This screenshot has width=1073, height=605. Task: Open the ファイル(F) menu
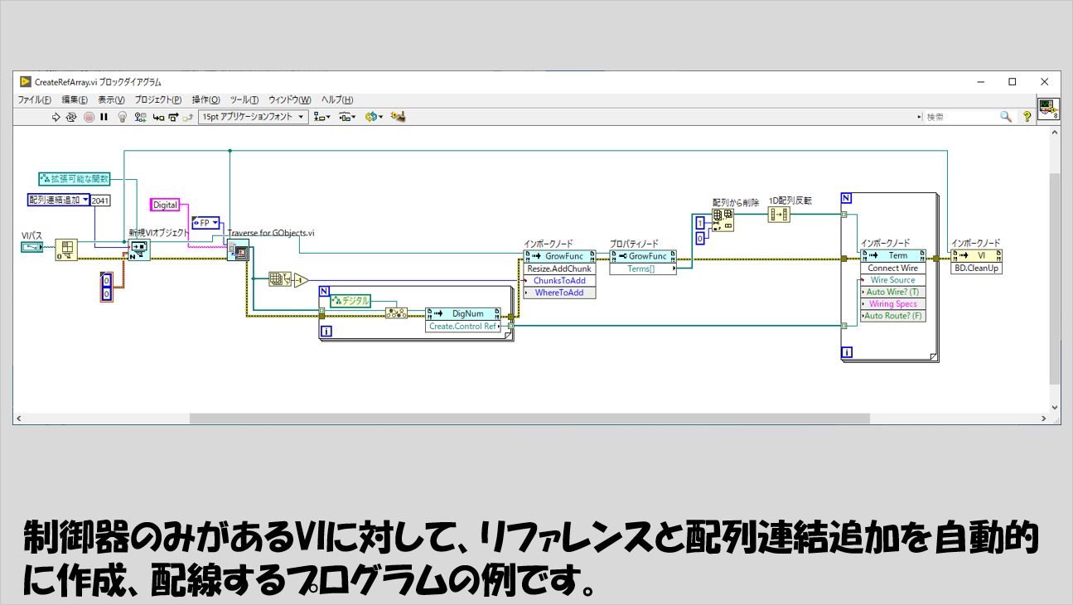point(35,99)
